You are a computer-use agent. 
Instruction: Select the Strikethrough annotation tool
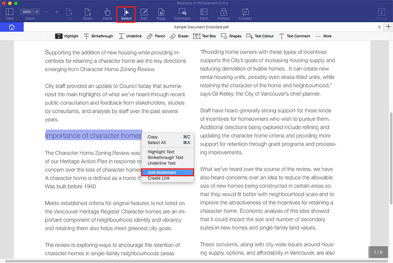pos(98,36)
